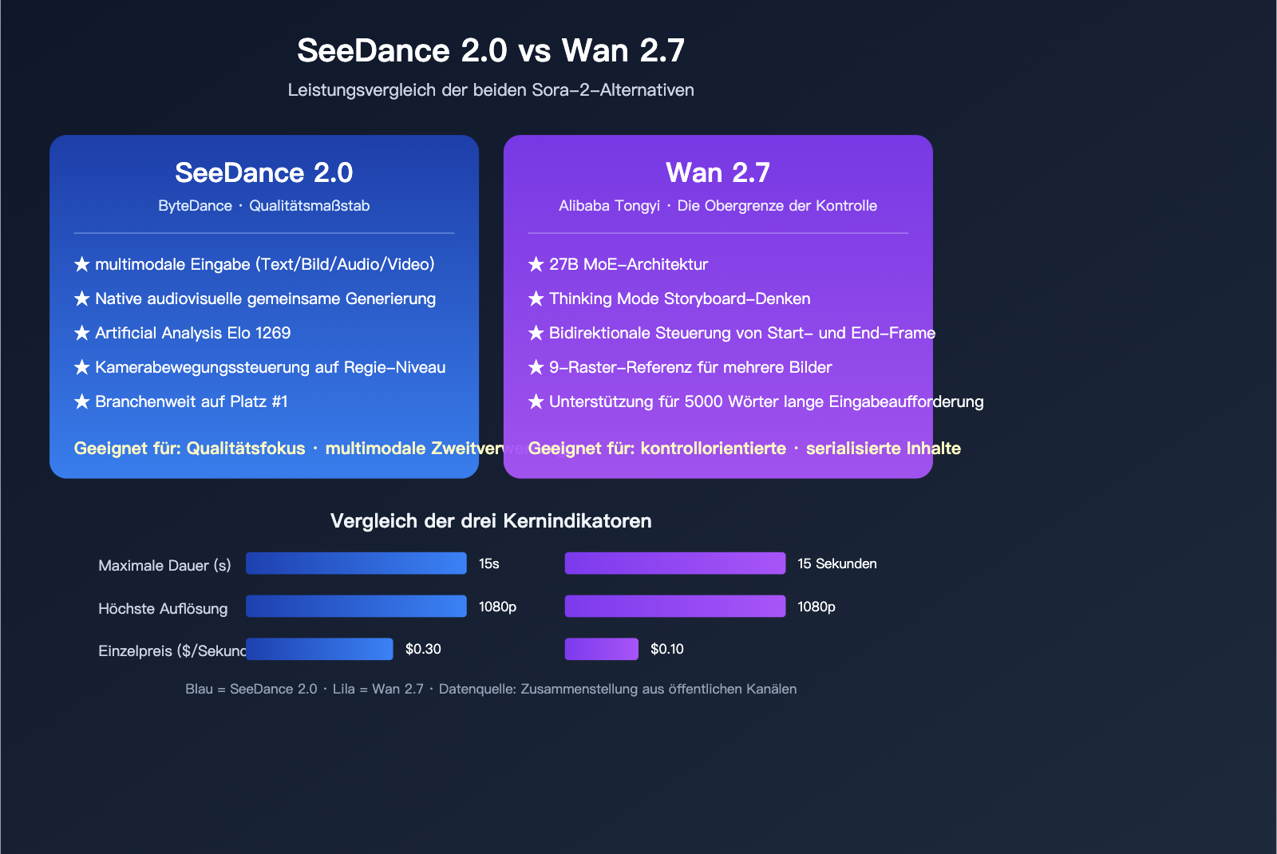Click the SeeDance 2.0 card heading
Screen dimensions: 1277x854
[264, 172]
